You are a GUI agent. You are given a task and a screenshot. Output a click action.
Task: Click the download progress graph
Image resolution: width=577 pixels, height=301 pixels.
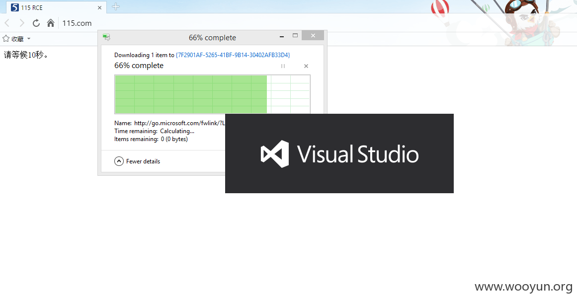click(x=212, y=94)
